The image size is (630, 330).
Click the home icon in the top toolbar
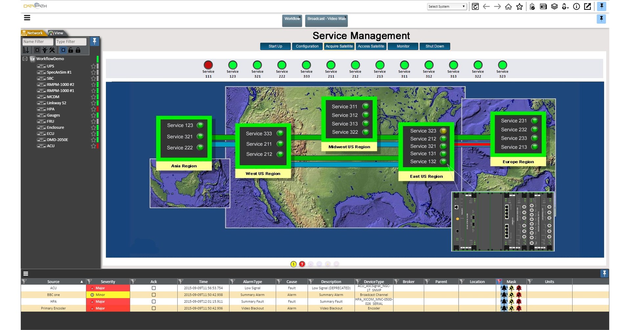(508, 6)
